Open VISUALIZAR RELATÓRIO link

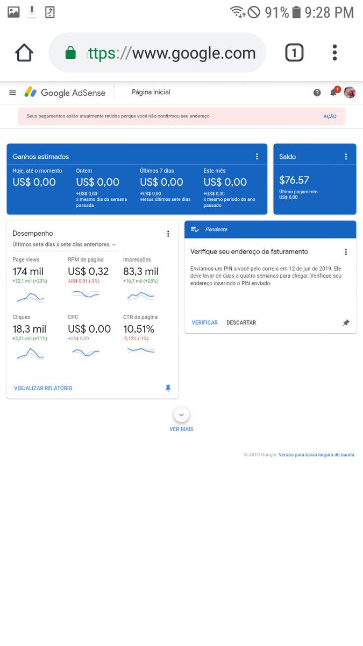[x=43, y=388]
